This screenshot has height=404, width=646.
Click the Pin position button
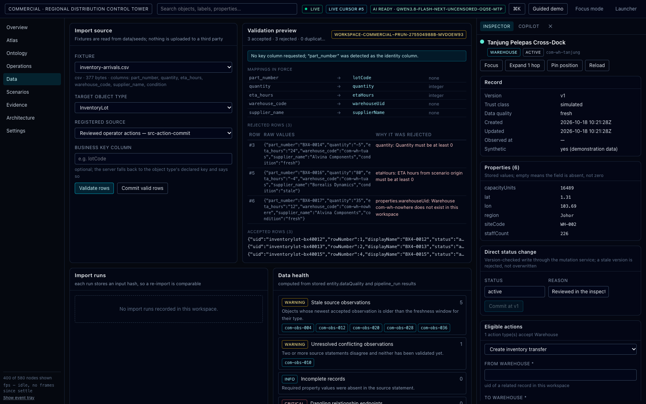(x=564, y=65)
